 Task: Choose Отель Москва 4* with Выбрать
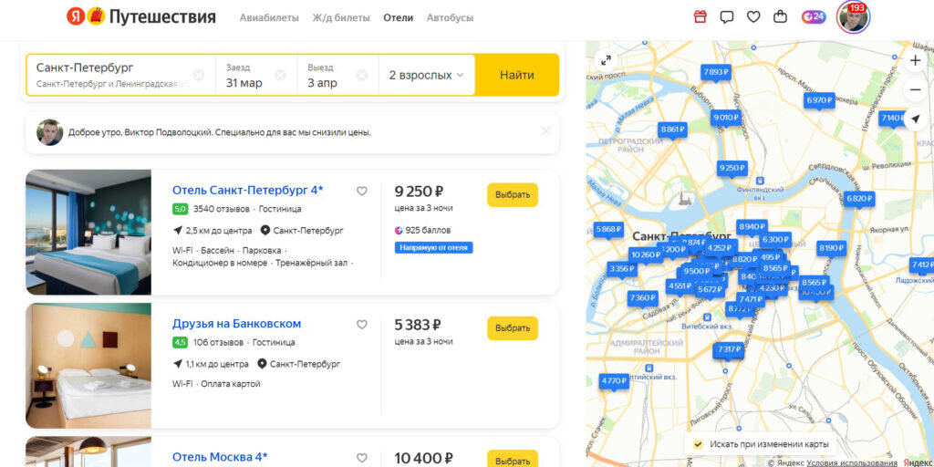513,460
